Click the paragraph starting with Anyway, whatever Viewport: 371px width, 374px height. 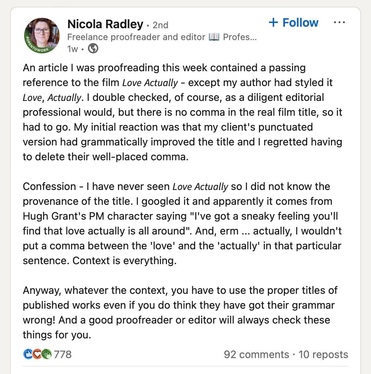click(180, 312)
